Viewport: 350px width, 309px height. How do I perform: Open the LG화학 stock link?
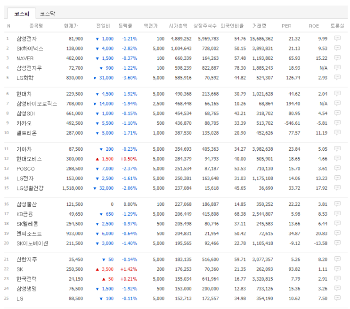coord(25,78)
